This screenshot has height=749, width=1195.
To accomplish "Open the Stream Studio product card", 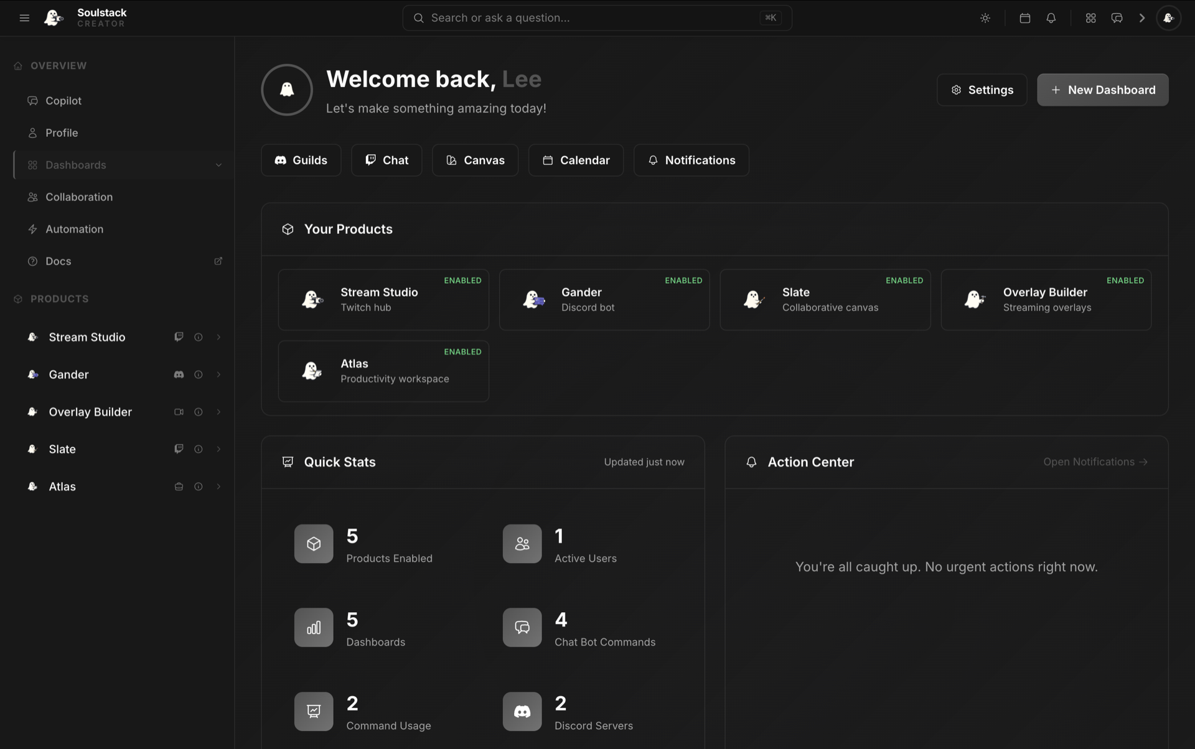I will click(383, 300).
